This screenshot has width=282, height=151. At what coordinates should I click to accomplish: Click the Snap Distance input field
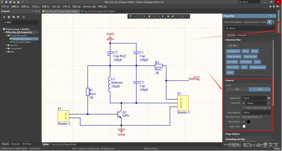click(256, 113)
